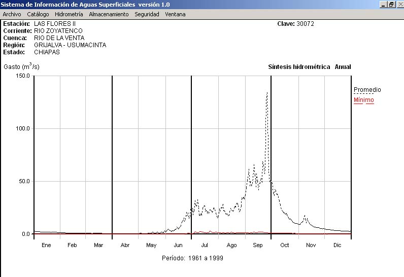Click the 150.0 value on the Gasto axis
404x277 pixels.
coord(23,76)
